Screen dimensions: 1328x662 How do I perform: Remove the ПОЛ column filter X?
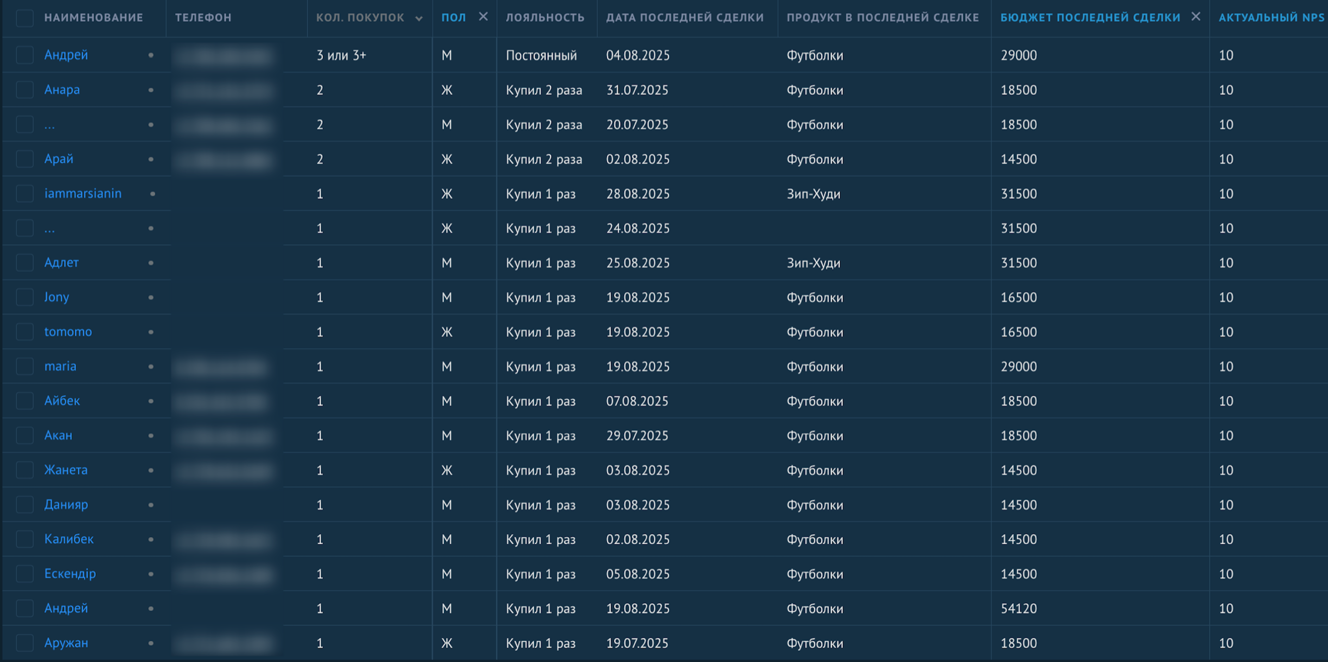[x=483, y=16]
